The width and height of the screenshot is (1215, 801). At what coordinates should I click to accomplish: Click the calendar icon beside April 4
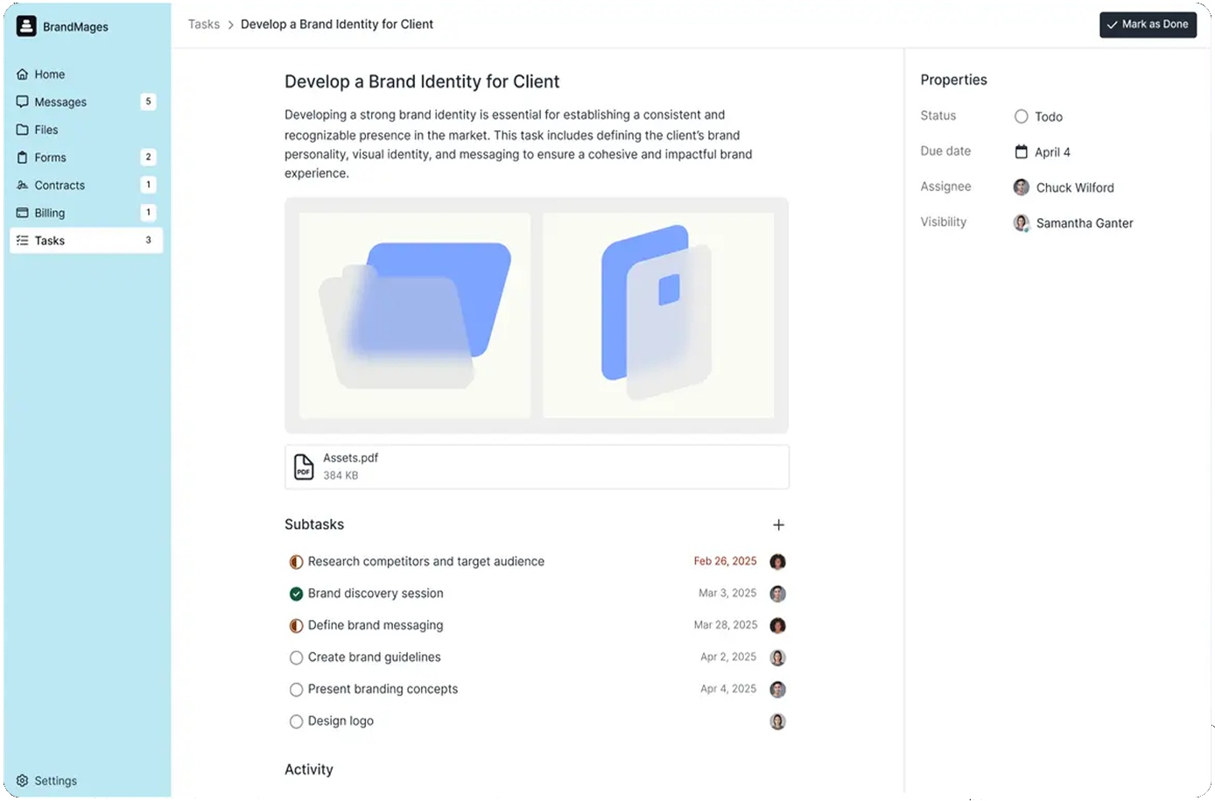pyautogui.click(x=1021, y=151)
